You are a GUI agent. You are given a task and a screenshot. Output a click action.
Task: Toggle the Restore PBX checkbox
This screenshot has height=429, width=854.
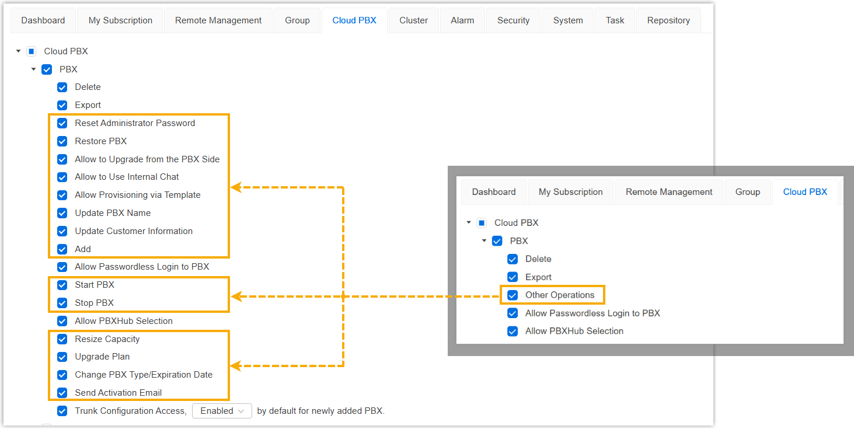point(62,141)
